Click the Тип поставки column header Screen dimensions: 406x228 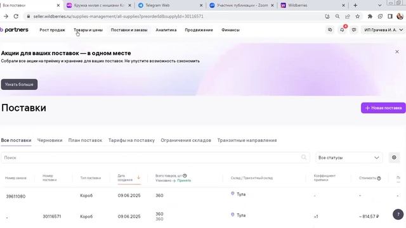(90, 178)
